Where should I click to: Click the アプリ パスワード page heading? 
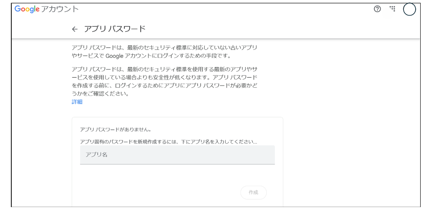[115, 29]
